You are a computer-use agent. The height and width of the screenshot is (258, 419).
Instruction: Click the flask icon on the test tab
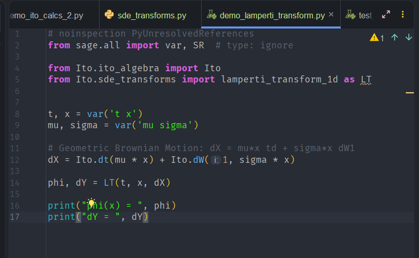pyautogui.click(x=350, y=15)
